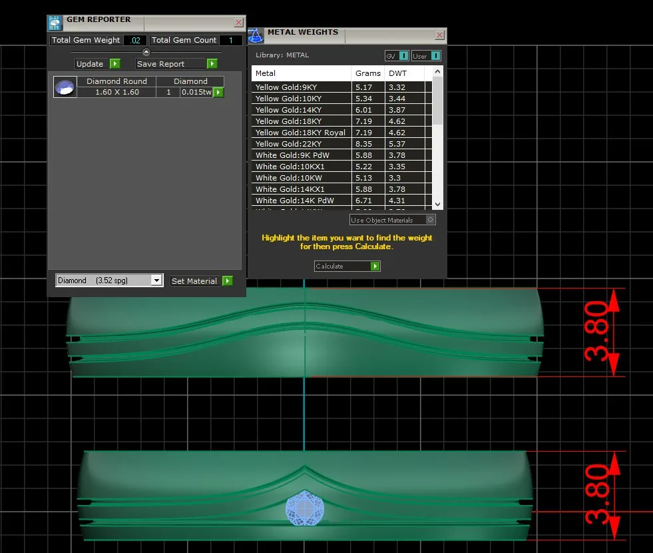Click the green arrow beside Save Report

pyautogui.click(x=212, y=64)
